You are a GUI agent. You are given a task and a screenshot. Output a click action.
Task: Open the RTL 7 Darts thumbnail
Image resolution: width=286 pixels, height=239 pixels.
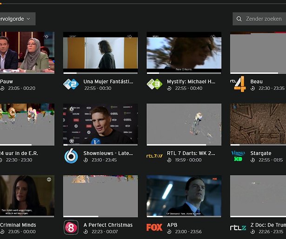point(184,124)
